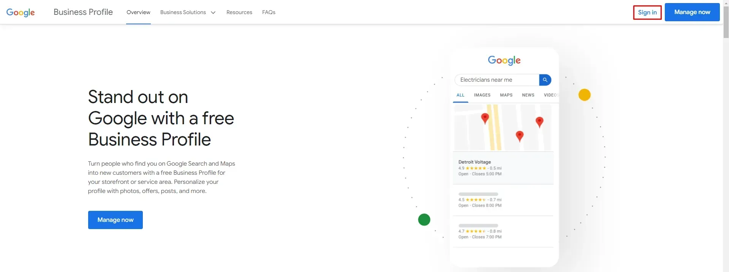Click the Sign in button
729x272 pixels.
647,12
